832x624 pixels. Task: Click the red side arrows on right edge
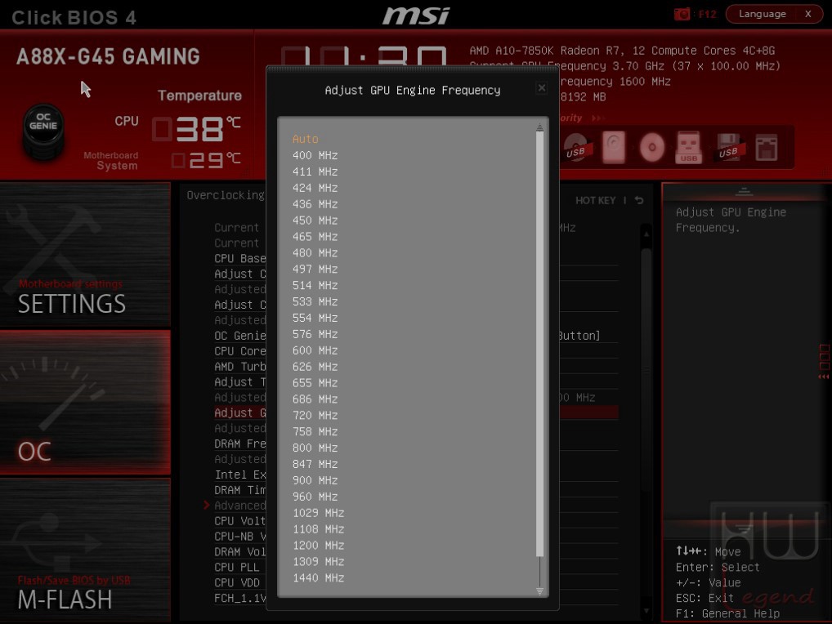pos(824,376)
